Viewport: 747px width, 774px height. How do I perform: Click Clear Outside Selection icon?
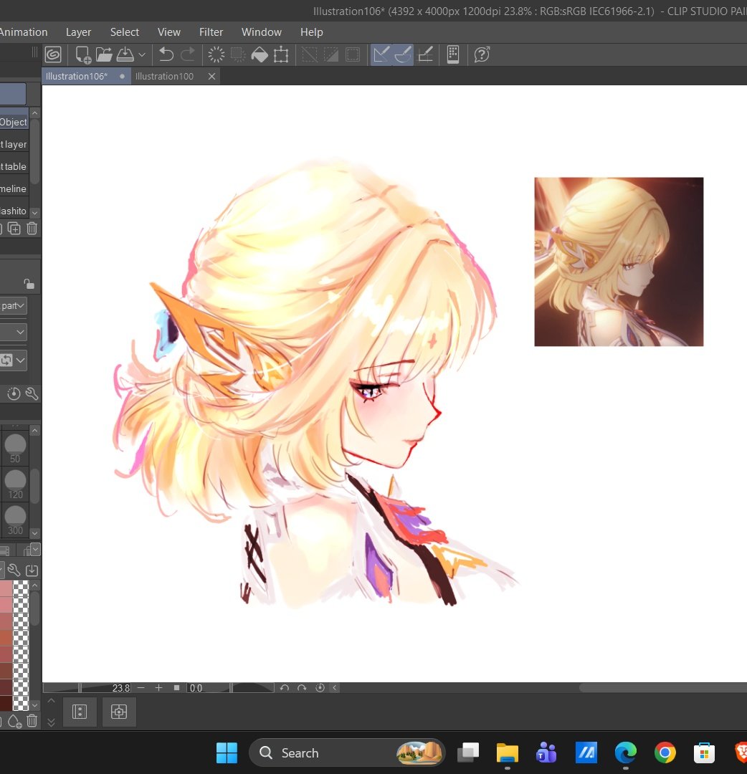point(238,54)
